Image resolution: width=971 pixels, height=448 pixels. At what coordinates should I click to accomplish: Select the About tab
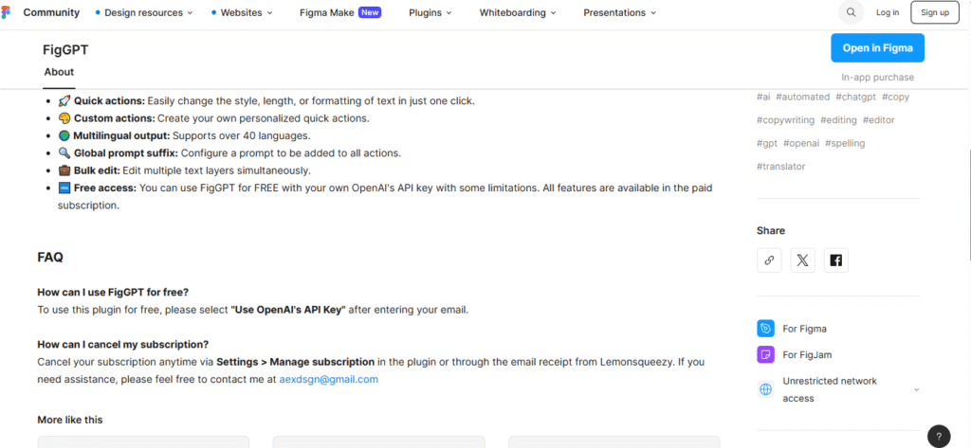(59, 72)
